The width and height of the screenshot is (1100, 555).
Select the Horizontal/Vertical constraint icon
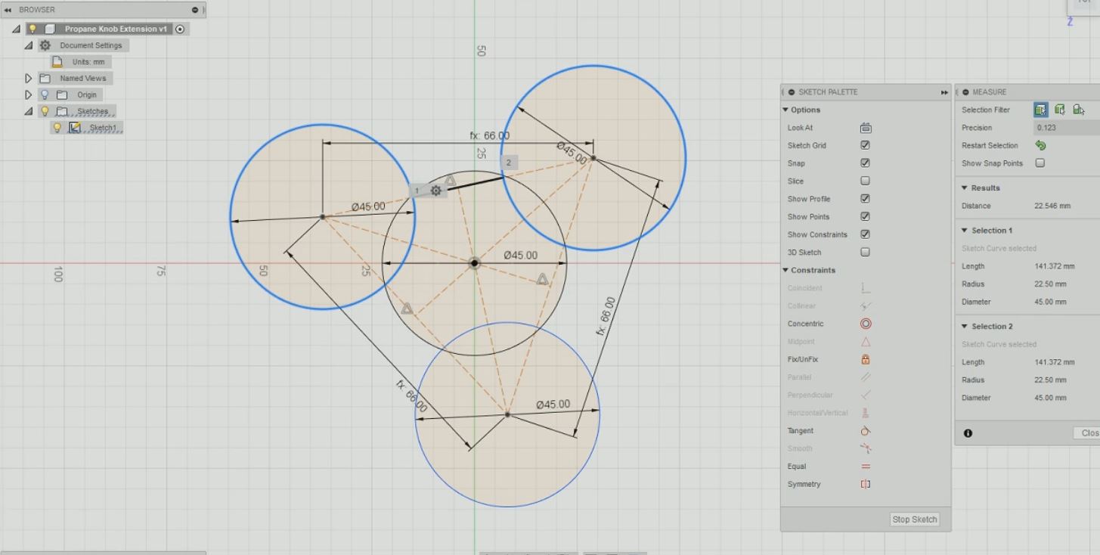coord(866,413)
